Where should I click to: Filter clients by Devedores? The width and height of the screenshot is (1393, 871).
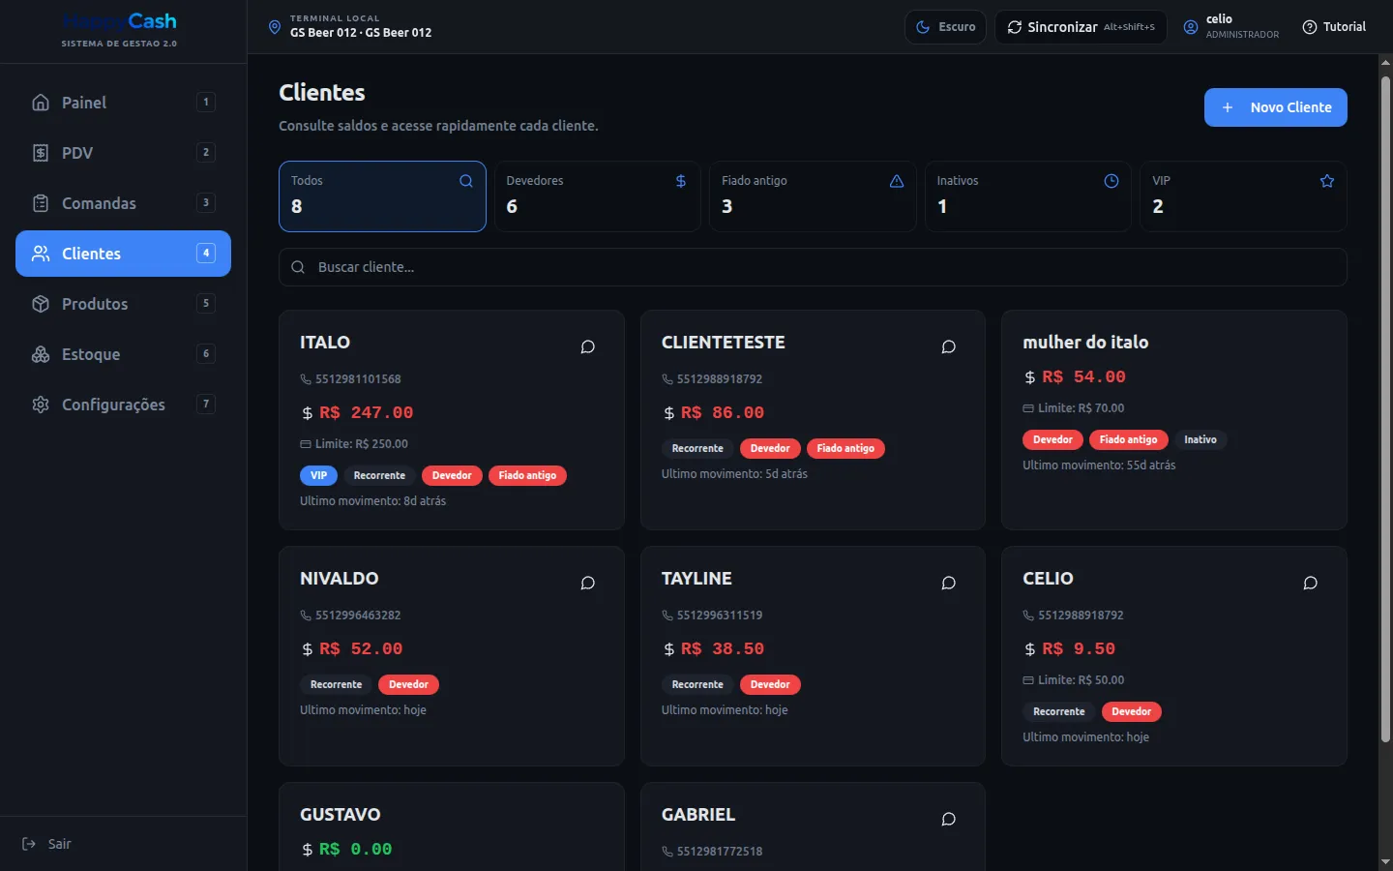[598, 196]
